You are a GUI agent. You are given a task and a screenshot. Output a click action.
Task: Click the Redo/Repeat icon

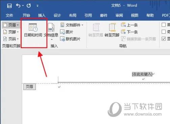click(29, 5)
